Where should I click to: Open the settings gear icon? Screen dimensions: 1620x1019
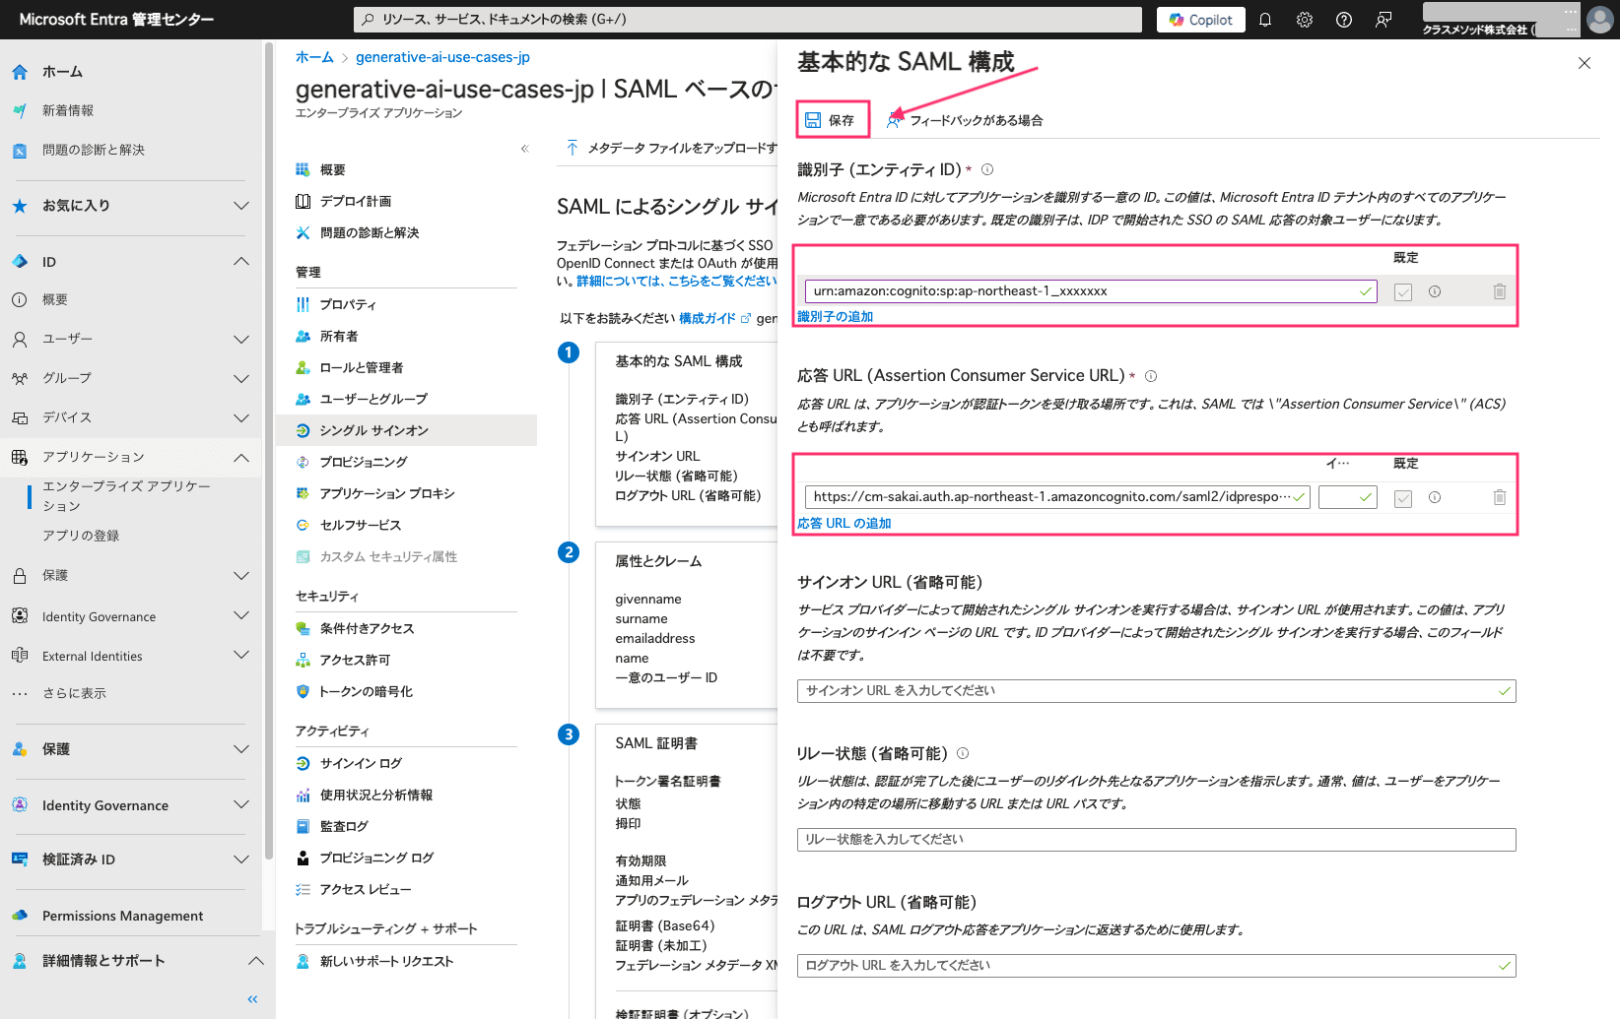point(1305,20)
